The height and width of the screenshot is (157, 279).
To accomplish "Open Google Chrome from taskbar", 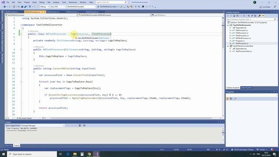I will (x=89, y=154).
